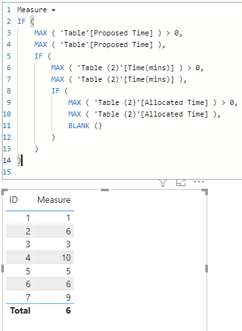
Task: Click the outer IF keyword on line 2
Action: [21, 21]
